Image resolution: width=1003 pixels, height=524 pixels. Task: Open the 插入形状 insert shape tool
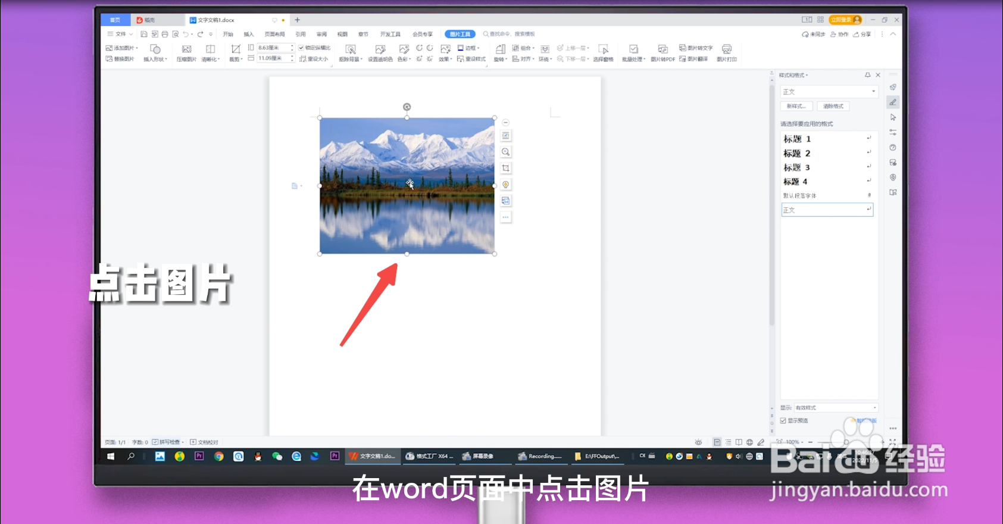pos(155,52)
